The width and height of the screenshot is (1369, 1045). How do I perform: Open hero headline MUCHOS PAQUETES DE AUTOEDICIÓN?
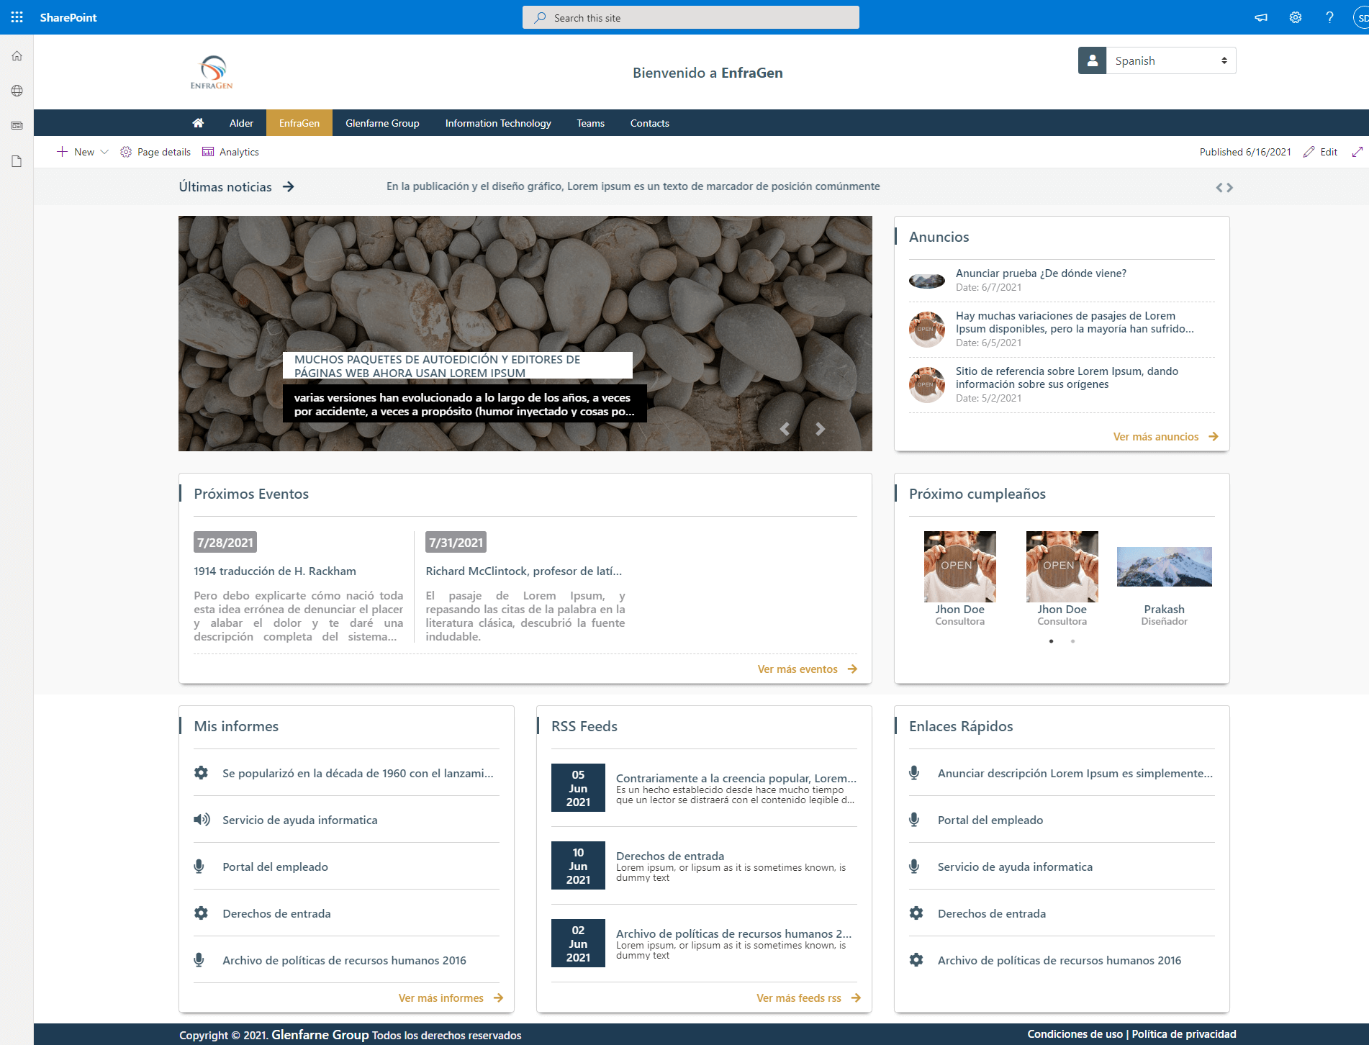pos(458,366)
